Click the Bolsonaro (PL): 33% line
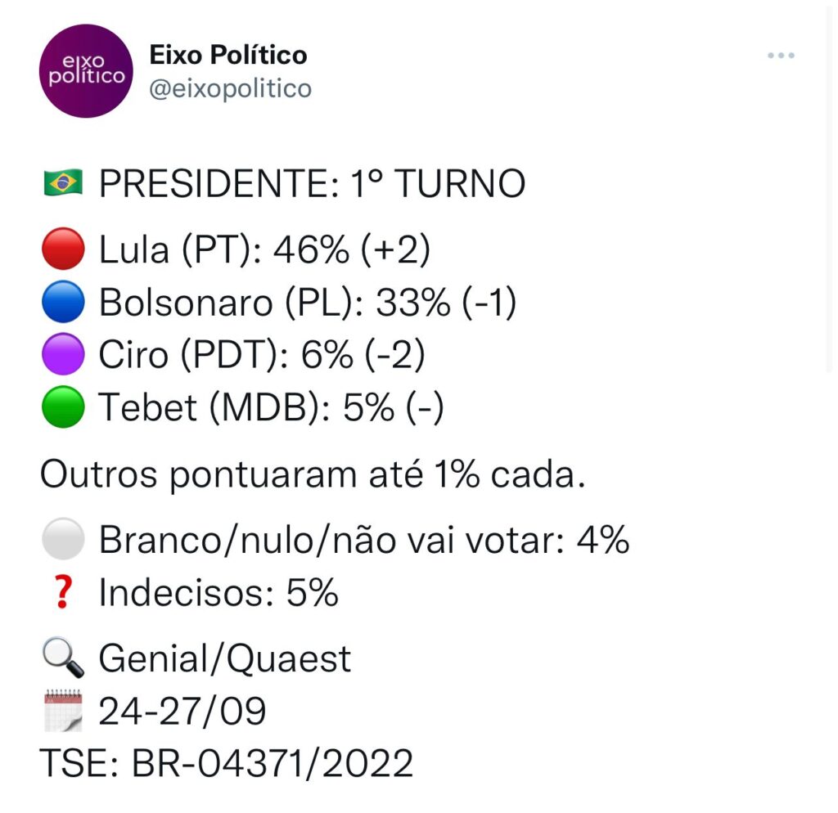 308,303
